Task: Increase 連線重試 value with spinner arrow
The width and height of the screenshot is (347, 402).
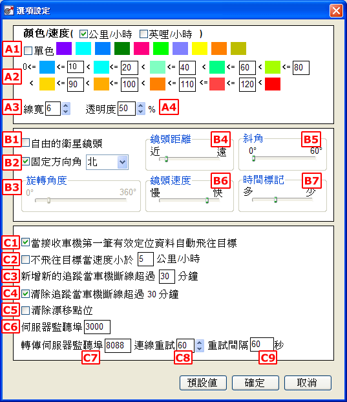Action: (x=200, y=343)
